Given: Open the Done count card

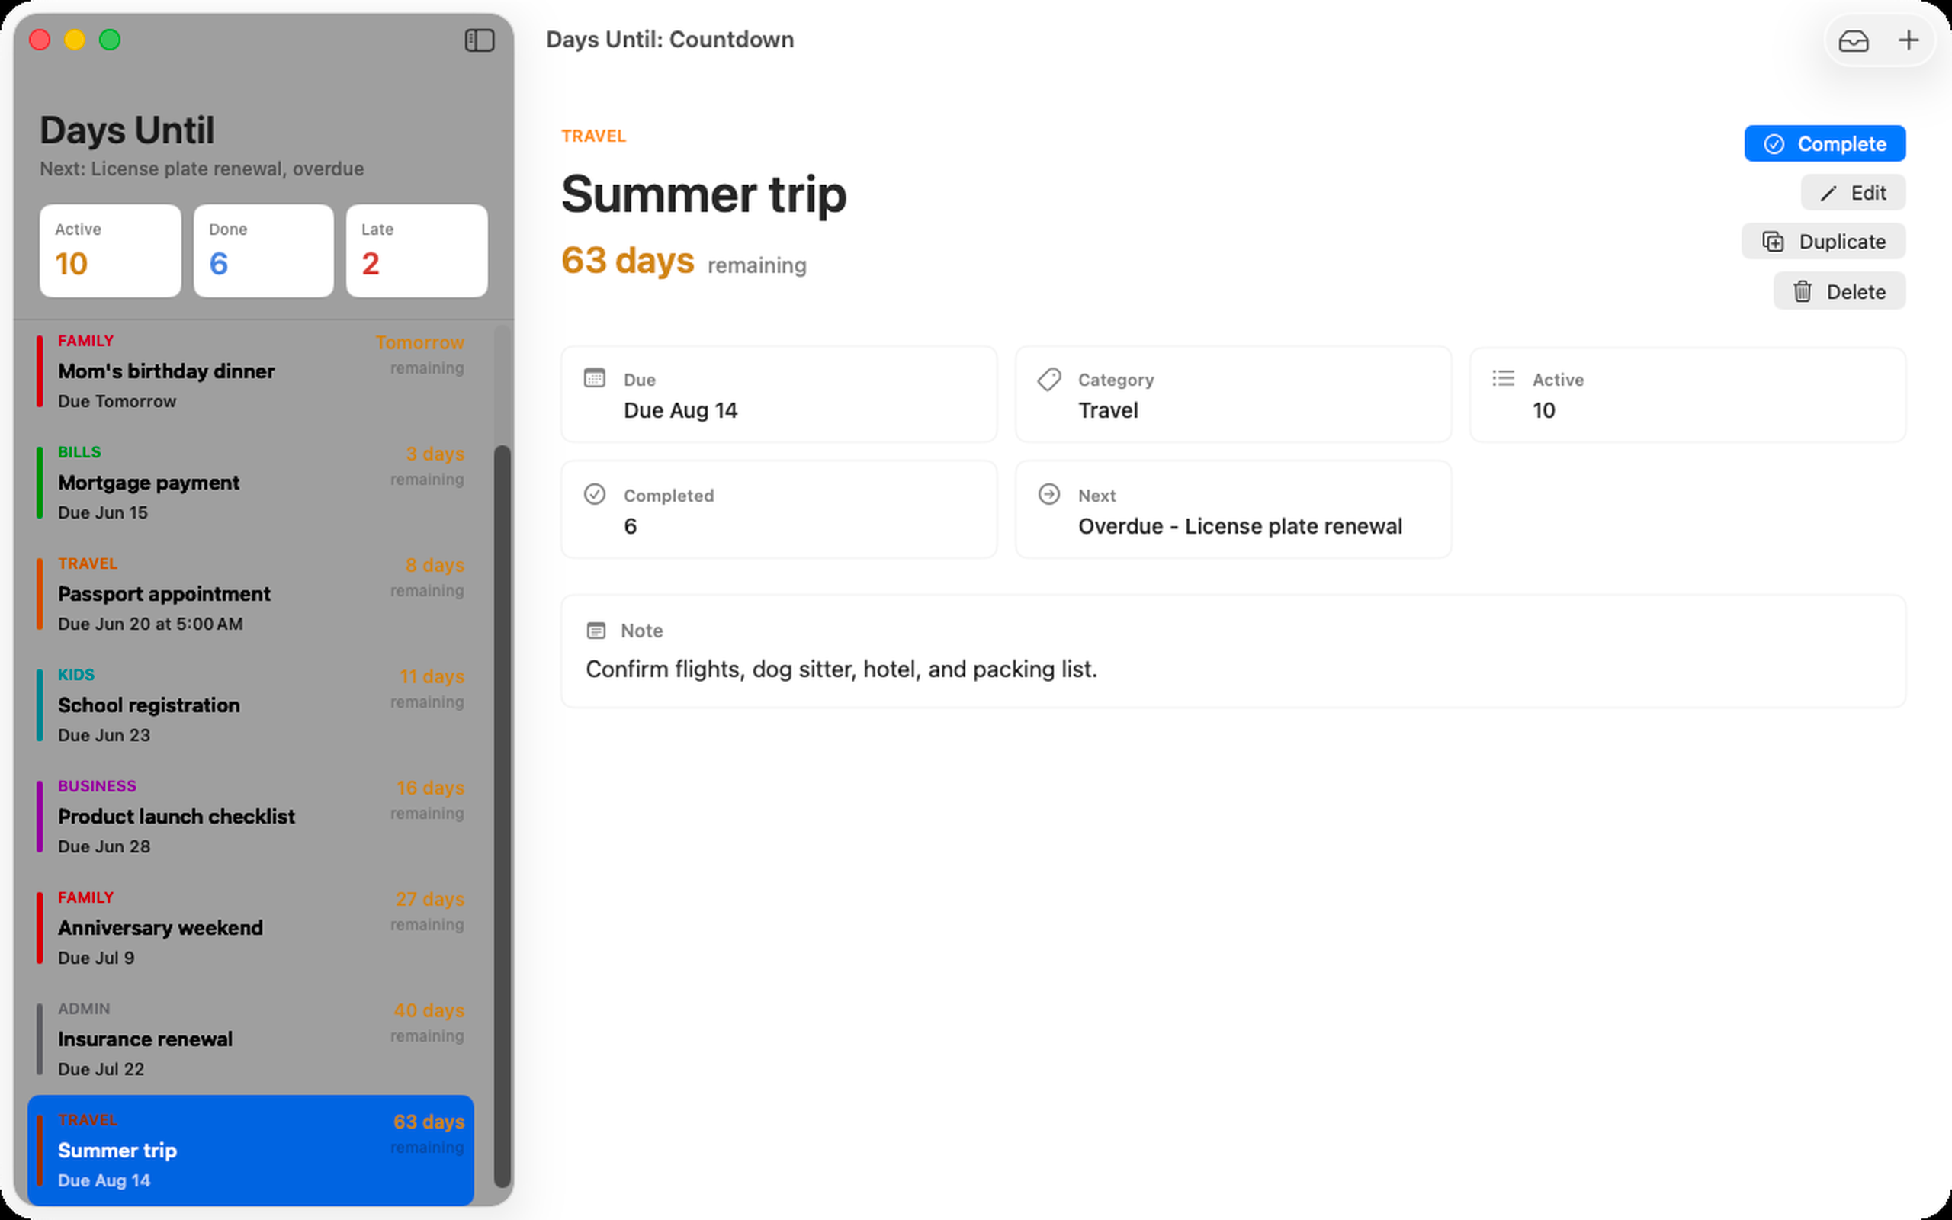Looking at the screenshot, I should pyautogui.click(x=264, y=250).
